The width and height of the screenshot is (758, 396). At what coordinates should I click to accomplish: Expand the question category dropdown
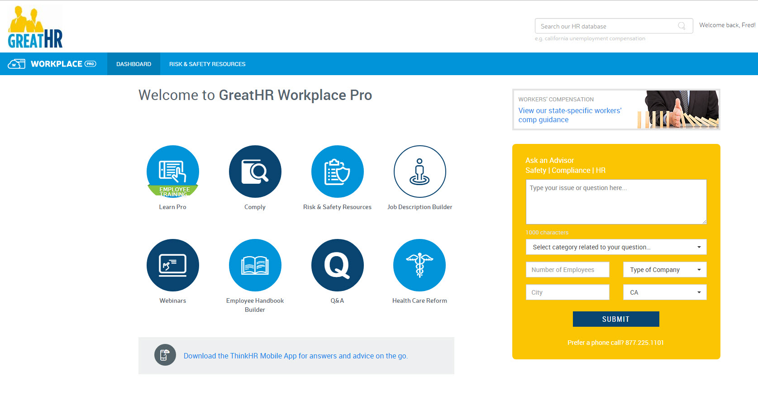(616, 247)
